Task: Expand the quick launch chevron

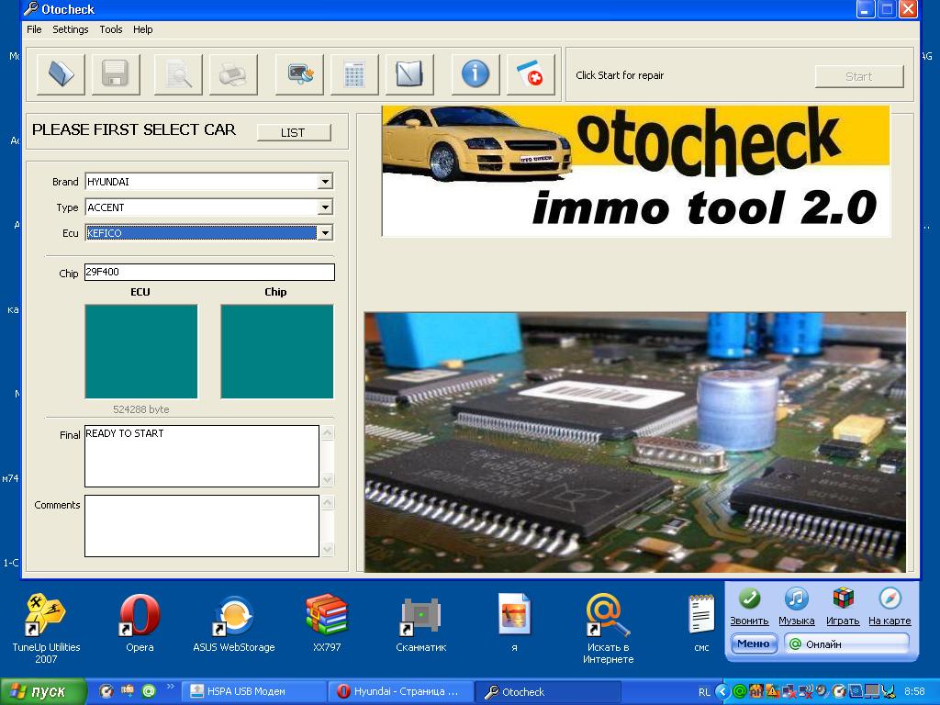Action: point(170,687)
